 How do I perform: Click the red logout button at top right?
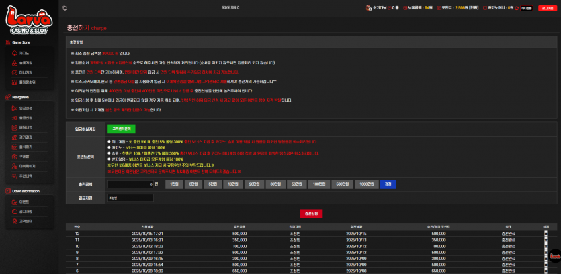click(548, 8)
